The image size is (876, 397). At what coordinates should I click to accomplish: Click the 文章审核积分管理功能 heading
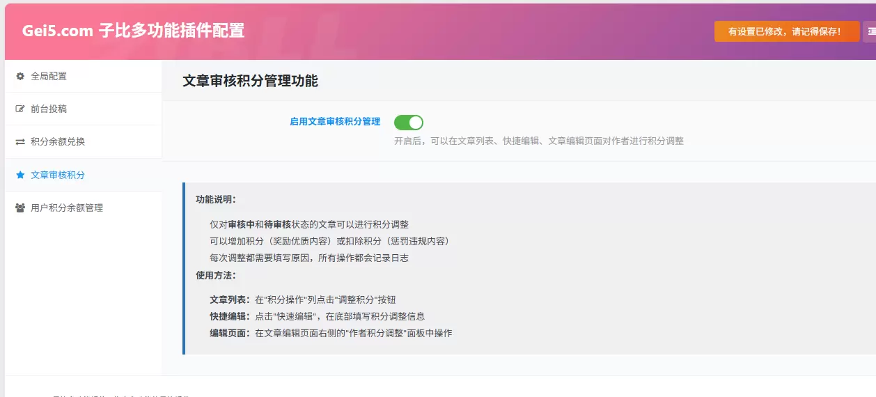click(x=250, y=81)
